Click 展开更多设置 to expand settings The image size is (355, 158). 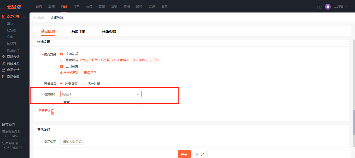(46, 112)
